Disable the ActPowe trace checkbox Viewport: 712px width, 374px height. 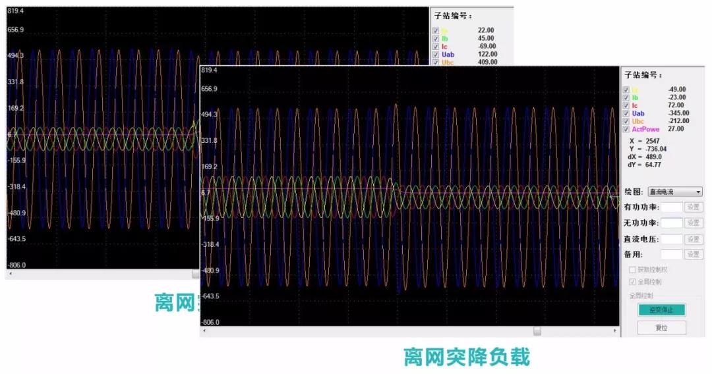(626, 129)
